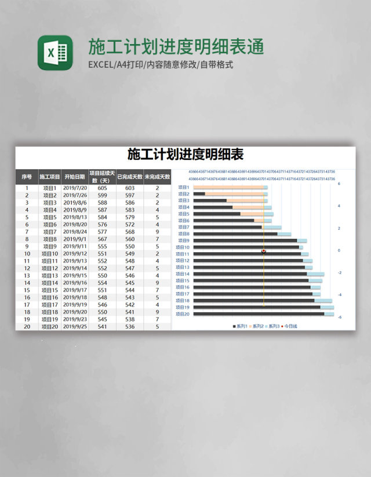The width and height of the screenshot is (371, 477).
Task: Click the 项目延续天数（天） column header
Action: coord(102,177)
